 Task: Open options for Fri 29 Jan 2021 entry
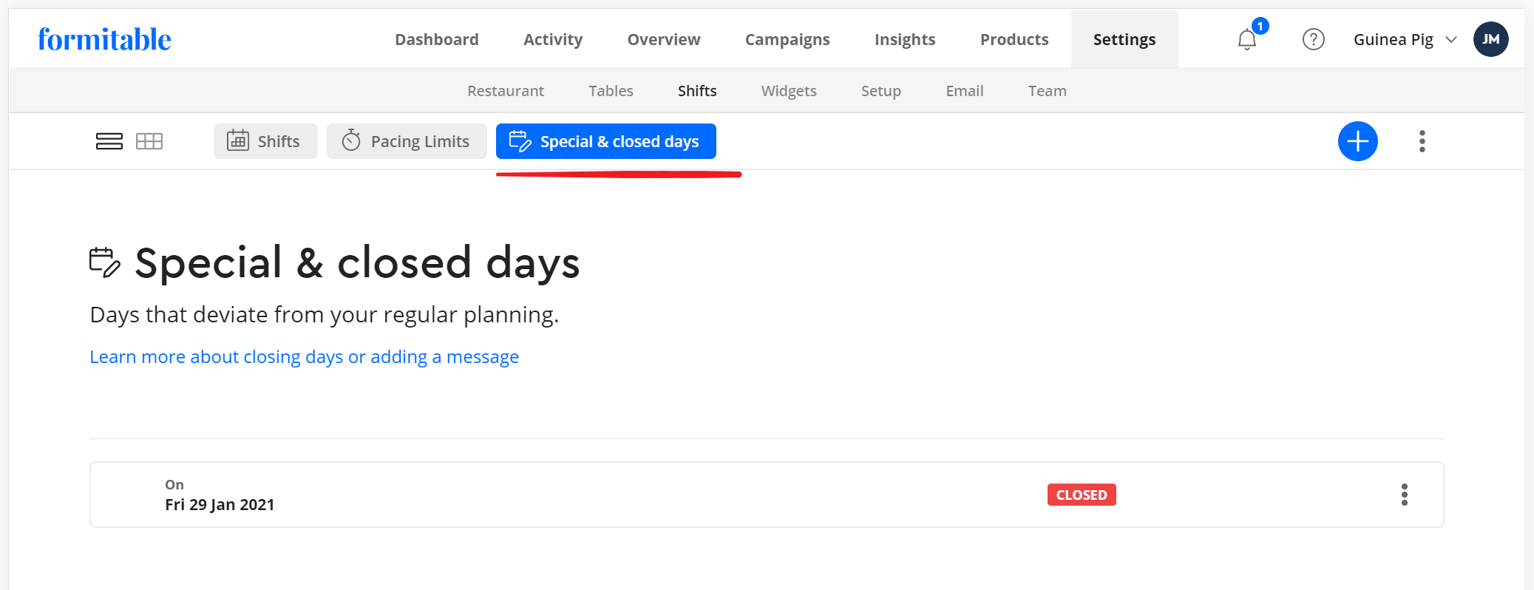click(1404, 495)
